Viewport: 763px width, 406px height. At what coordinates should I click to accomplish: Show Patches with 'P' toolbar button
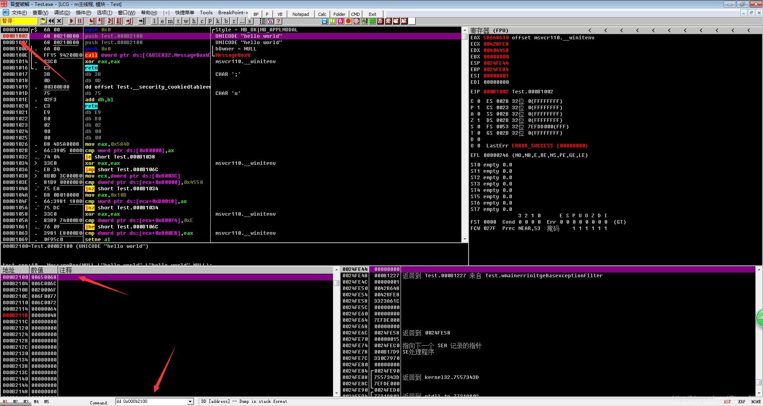point(210,21)
